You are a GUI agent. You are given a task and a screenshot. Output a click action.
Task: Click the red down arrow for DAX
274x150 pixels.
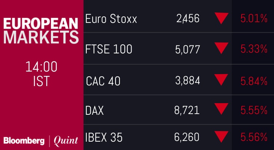point(221,109)
